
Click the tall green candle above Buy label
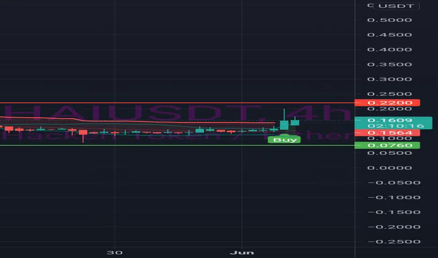coord(284,125)
